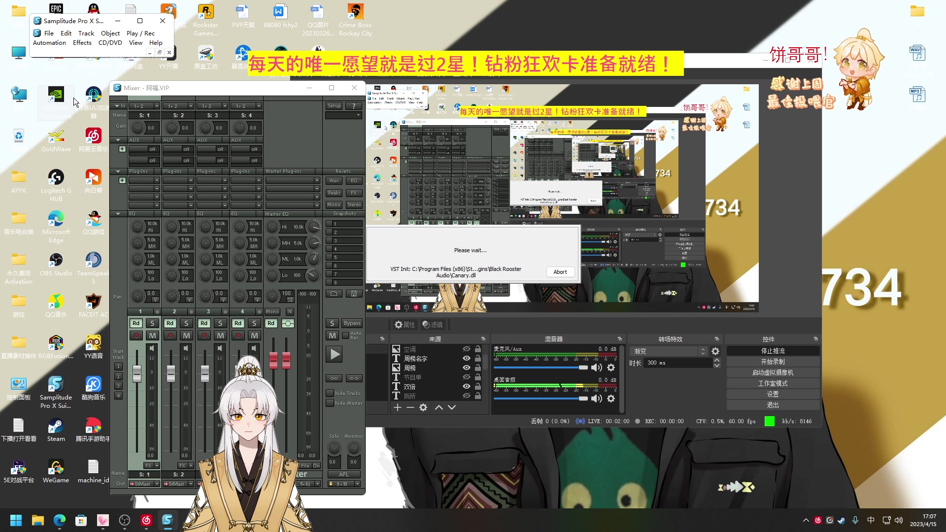Collapse the EQ section triangle
Screen dimensions: 946x532
click(x=118, y=214)
